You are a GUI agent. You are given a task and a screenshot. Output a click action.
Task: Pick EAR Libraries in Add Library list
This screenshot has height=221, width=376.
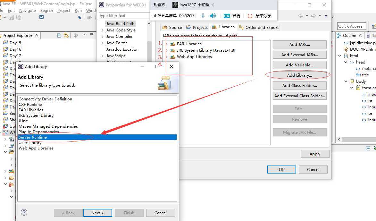(x=31, y=110)
